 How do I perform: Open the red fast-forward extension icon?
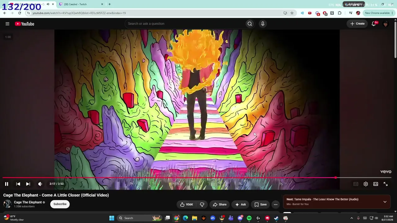tap(310, 13)
